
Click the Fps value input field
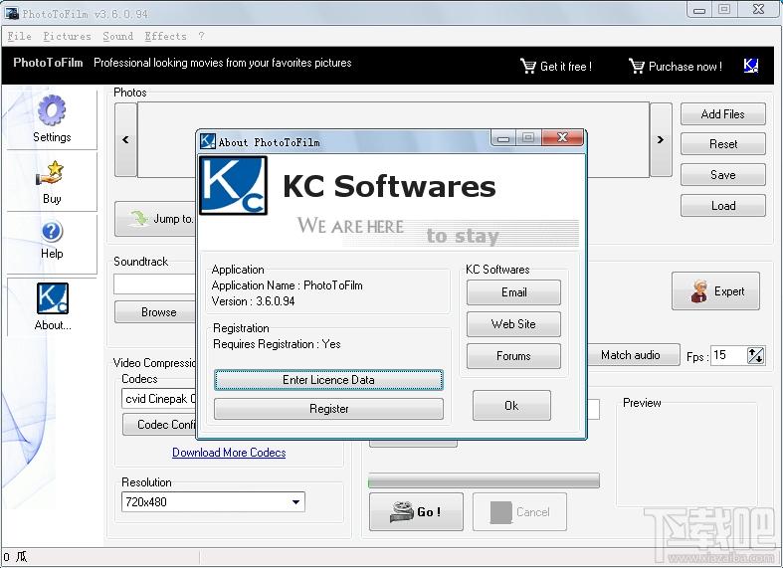pyautogui.click(x=727, y=355)
